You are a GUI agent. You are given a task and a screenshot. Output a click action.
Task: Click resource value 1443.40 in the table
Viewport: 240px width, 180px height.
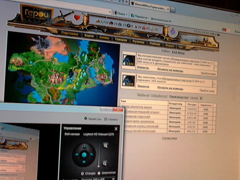tap(191, 118)
